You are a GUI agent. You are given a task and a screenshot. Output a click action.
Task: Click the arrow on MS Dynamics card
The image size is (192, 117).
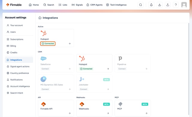point(69,89)
